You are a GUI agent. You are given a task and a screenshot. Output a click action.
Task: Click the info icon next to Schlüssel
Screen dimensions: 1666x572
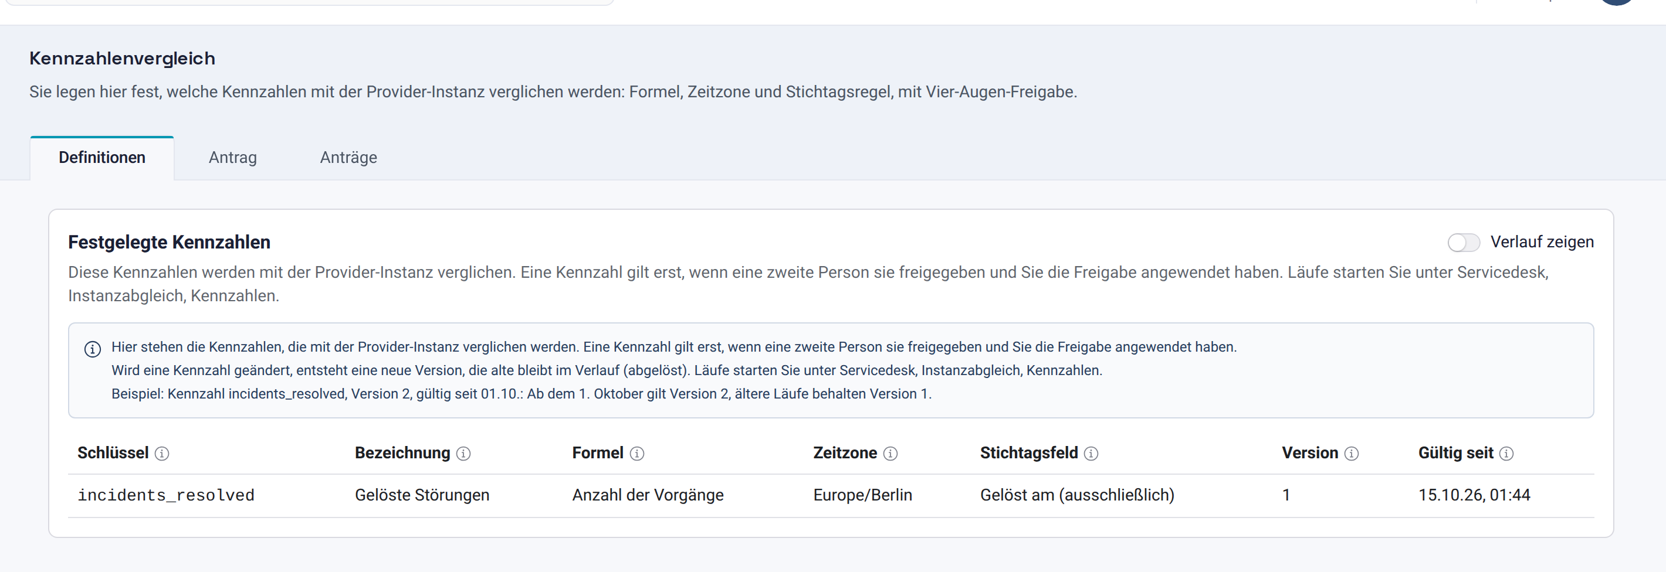click(162, 454)
